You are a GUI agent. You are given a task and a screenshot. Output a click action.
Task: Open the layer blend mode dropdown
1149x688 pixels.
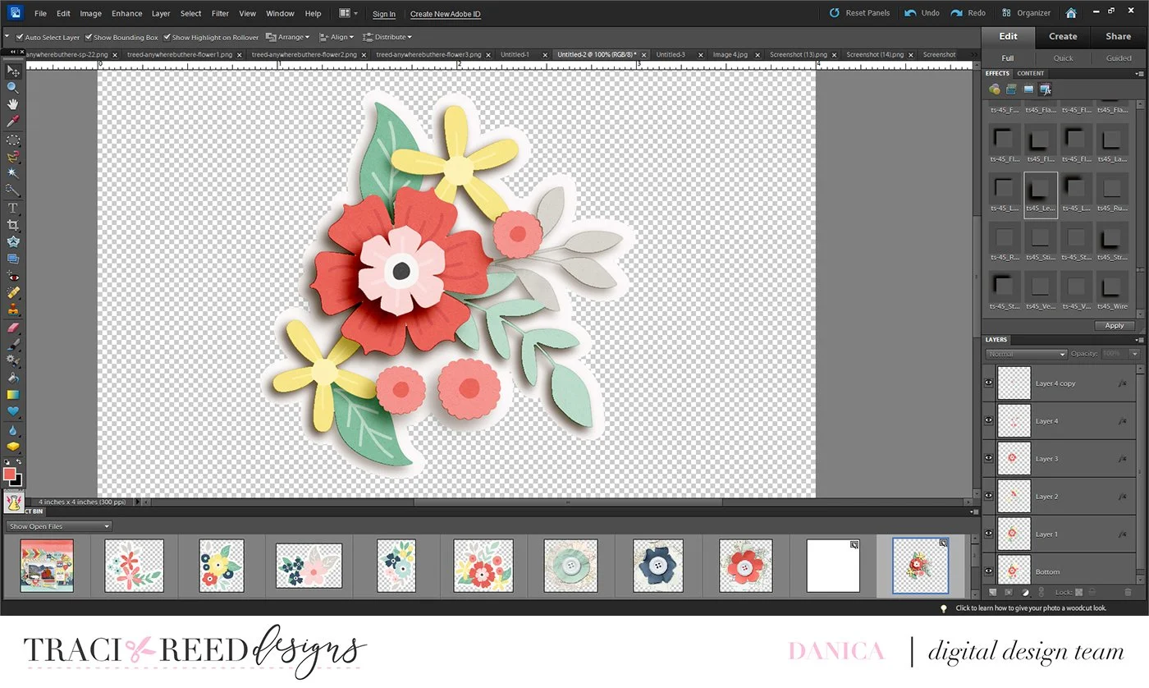click(x=1026, y=354)
